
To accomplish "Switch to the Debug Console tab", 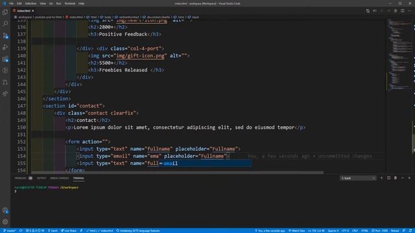I will 60,178.
